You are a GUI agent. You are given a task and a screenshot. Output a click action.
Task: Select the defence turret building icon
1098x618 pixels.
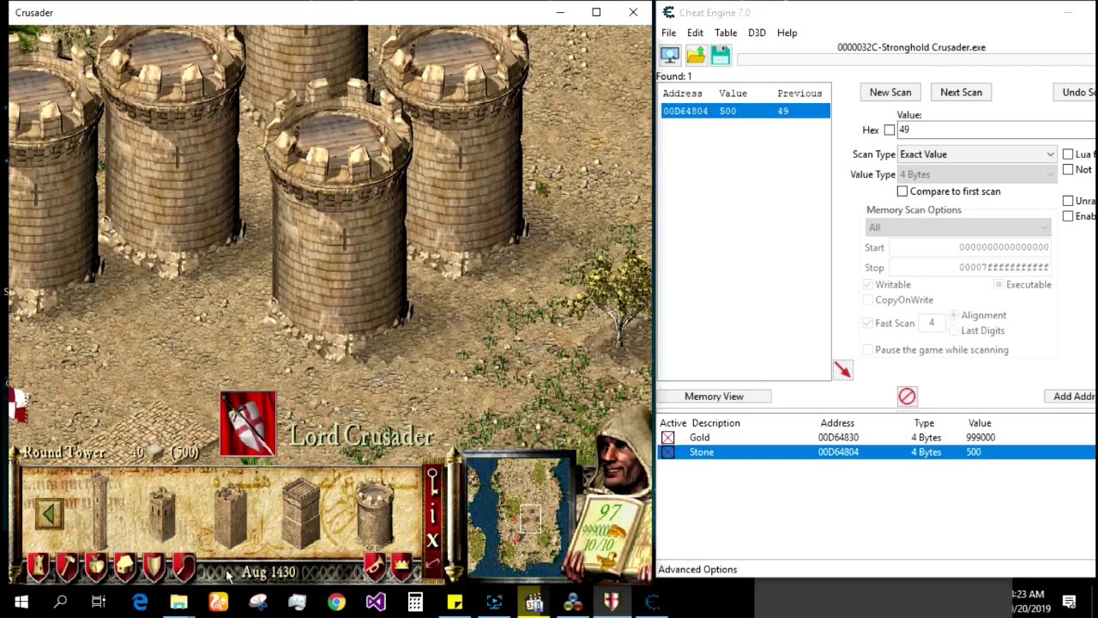click(230, 517)
